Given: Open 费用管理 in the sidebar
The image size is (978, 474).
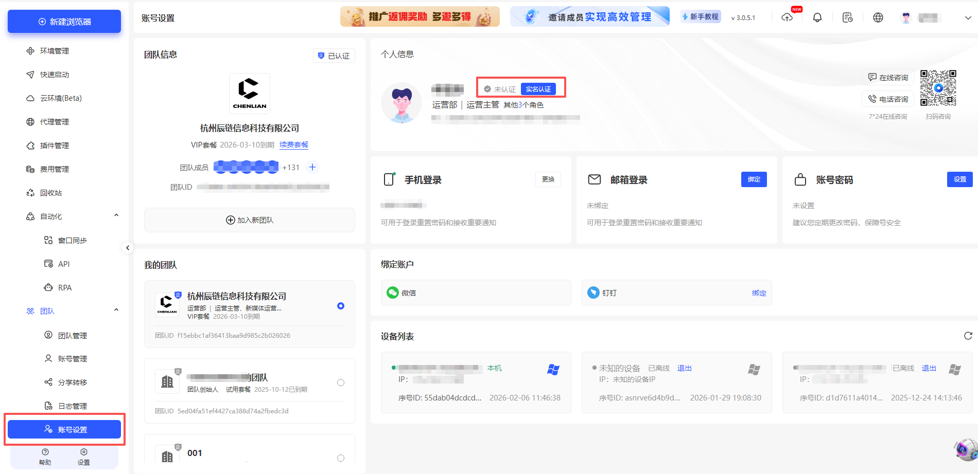Looking at the screenshot, I should (54, 169).
